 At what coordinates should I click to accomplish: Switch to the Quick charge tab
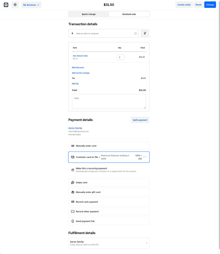(x=88, y=14)
